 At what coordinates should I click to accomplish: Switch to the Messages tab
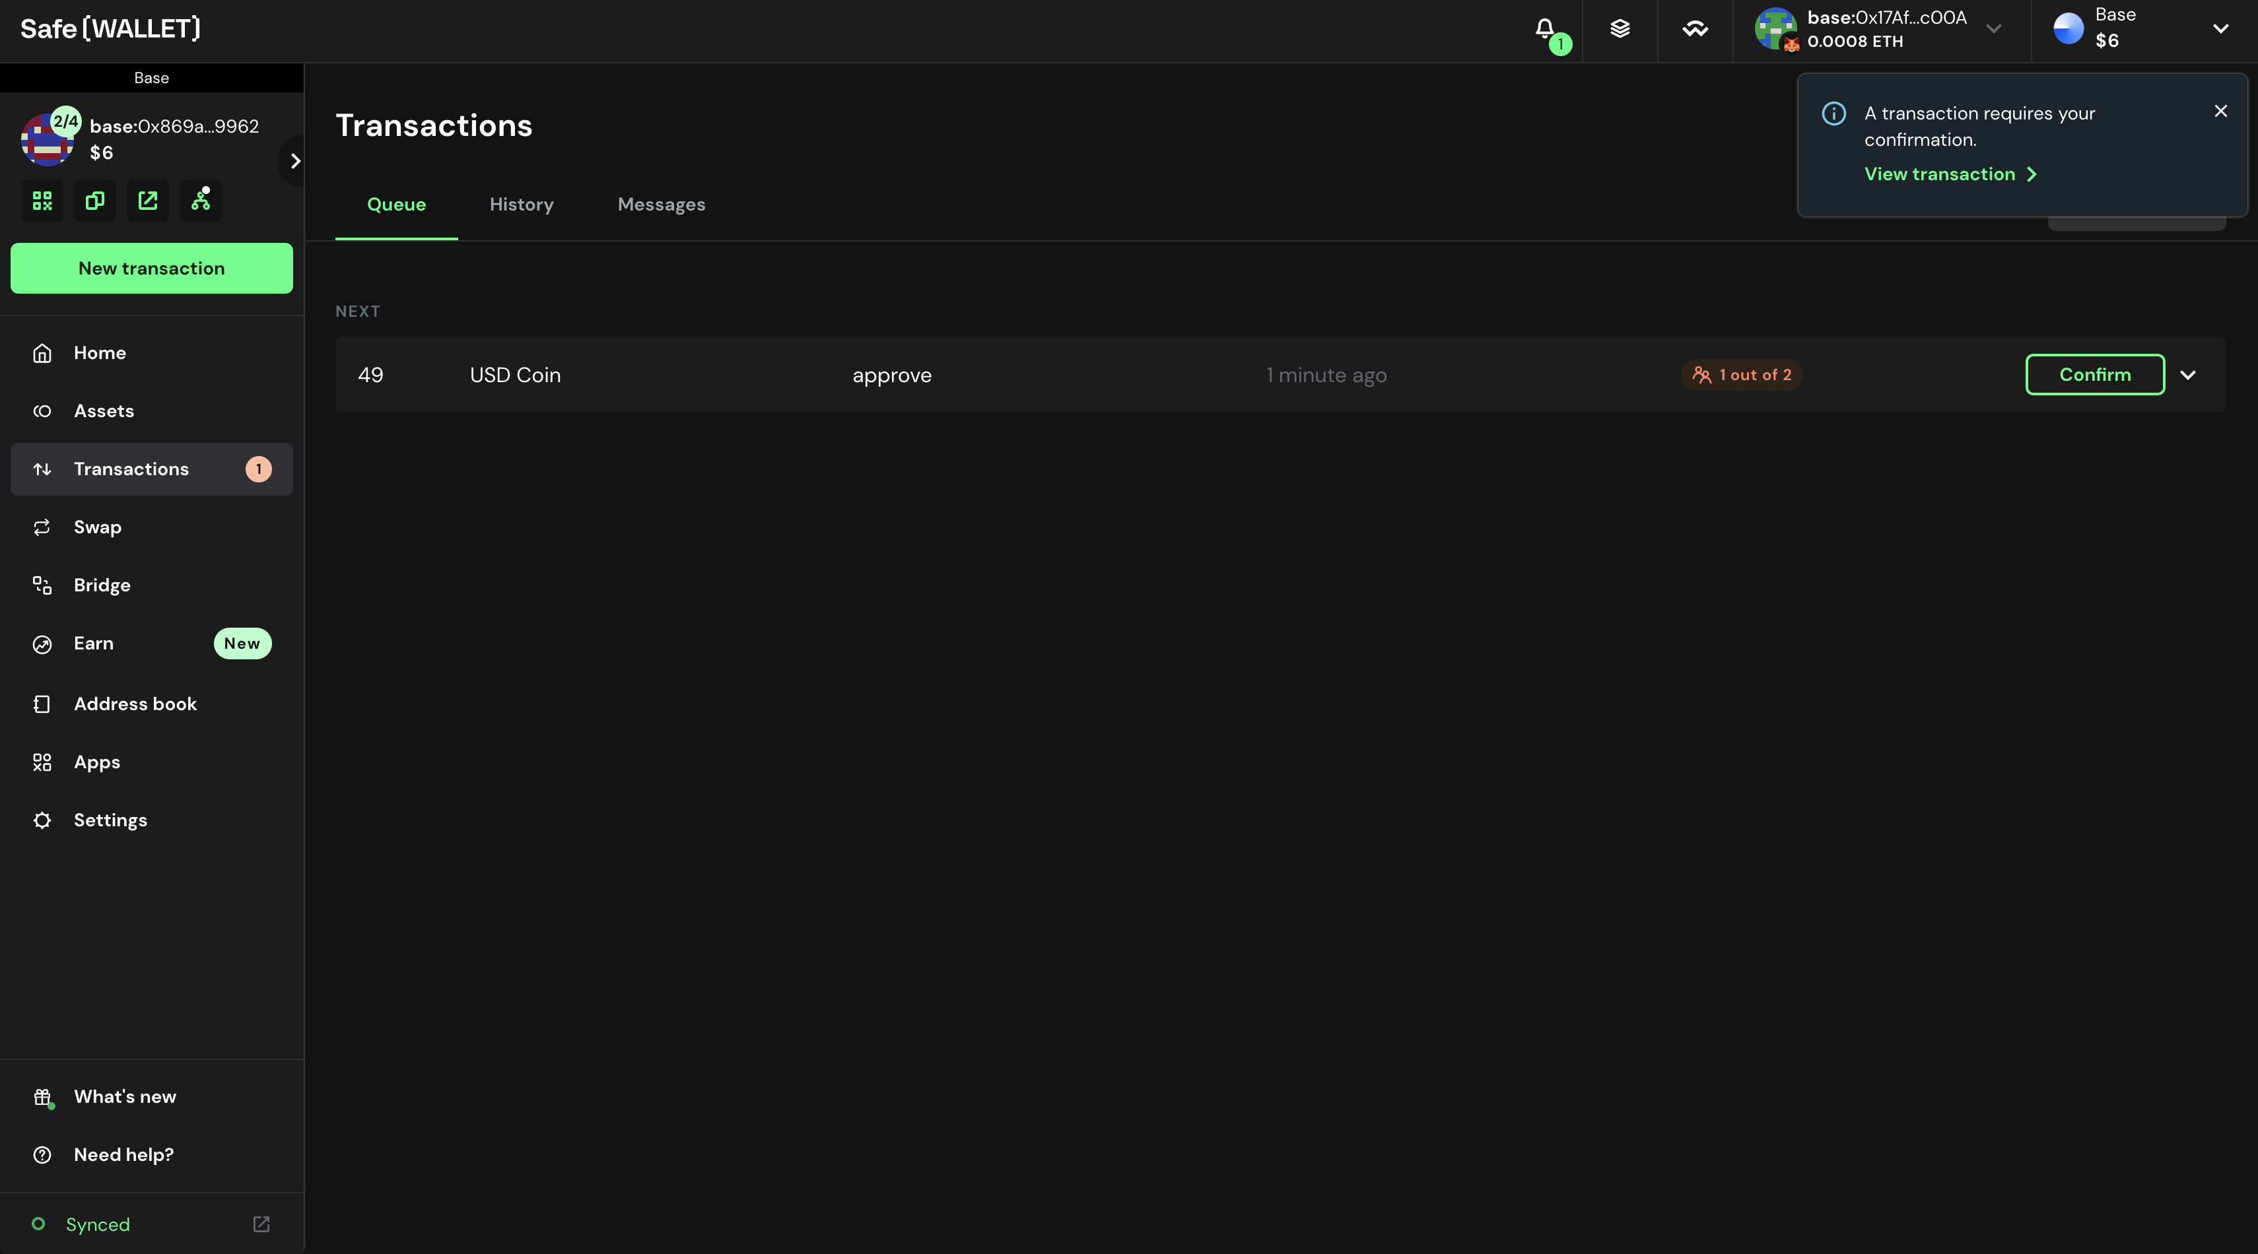(661, 204)
